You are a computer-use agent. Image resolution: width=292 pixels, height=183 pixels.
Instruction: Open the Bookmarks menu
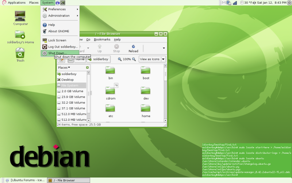coord(102,40)
